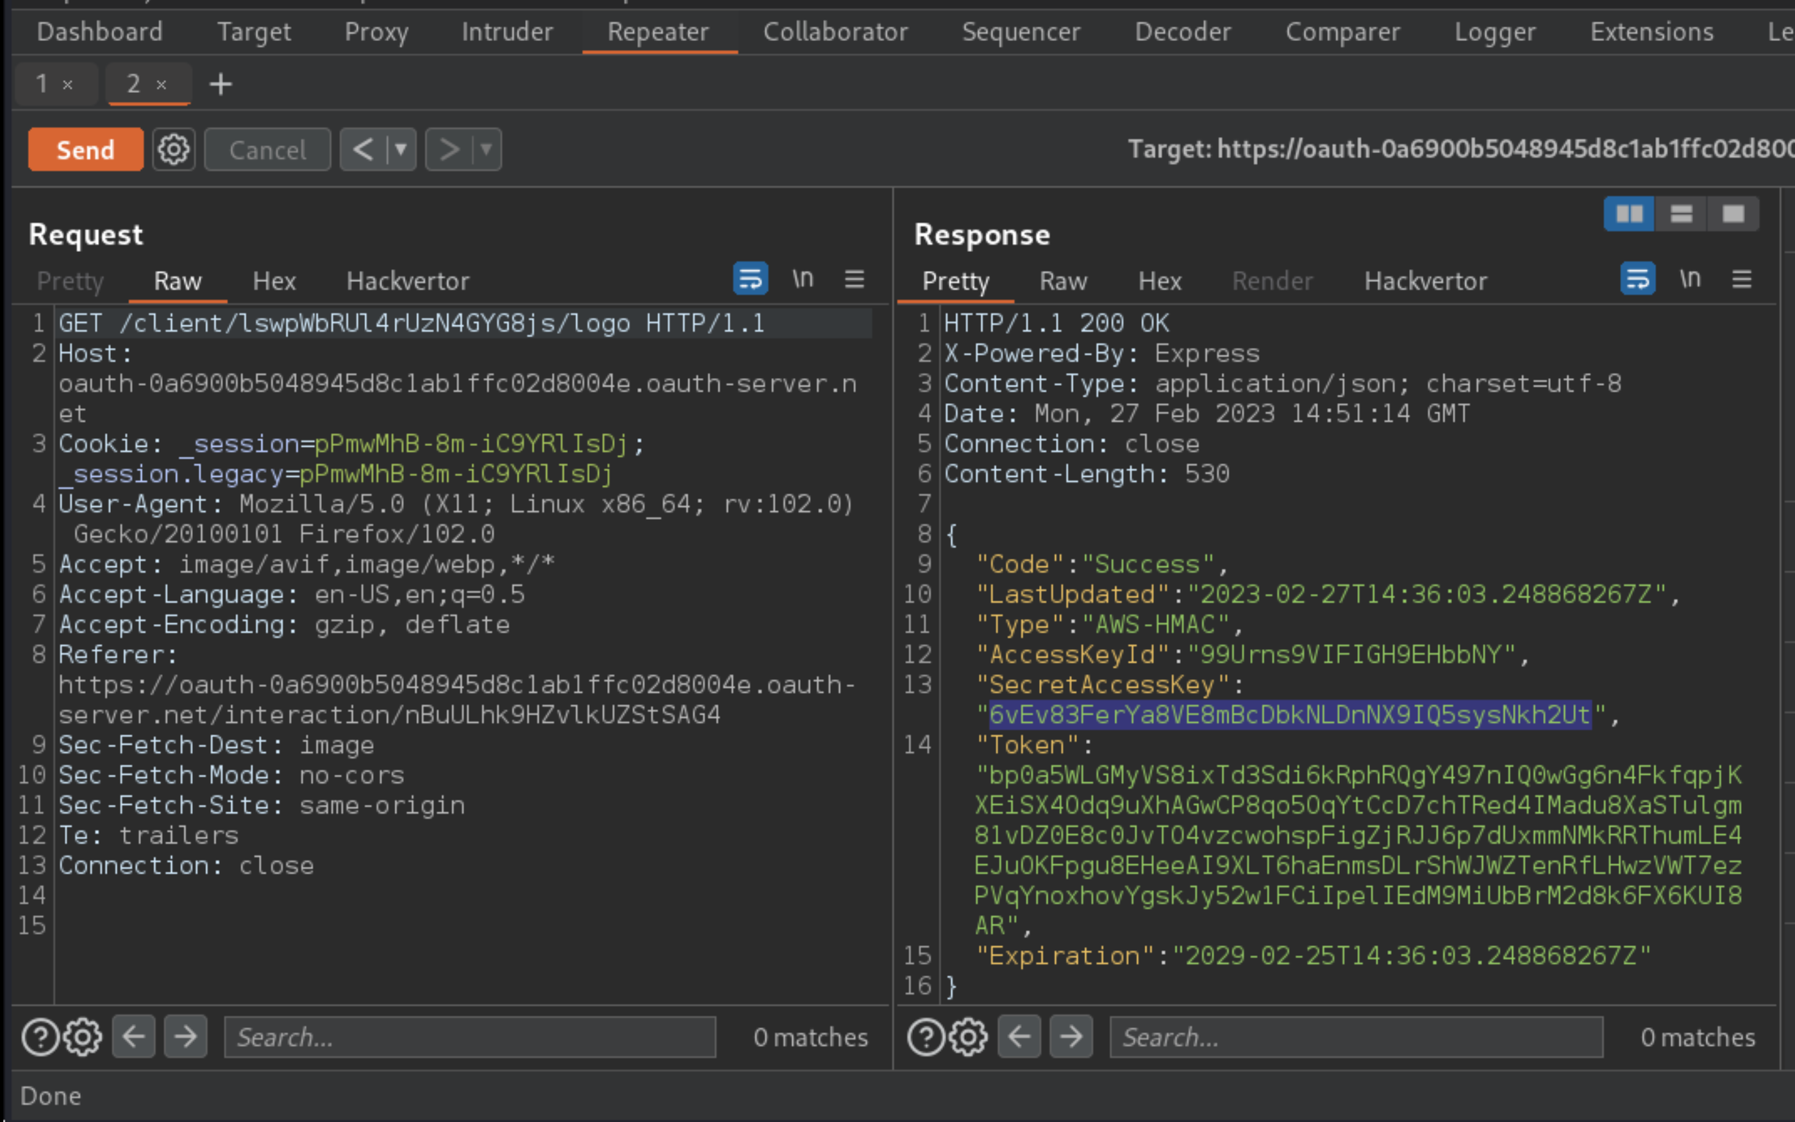The height and width of the screenshot is (1122, 1795).
Task: Toggle word wrap in Request panel
Action: click(x=751, y=279)
